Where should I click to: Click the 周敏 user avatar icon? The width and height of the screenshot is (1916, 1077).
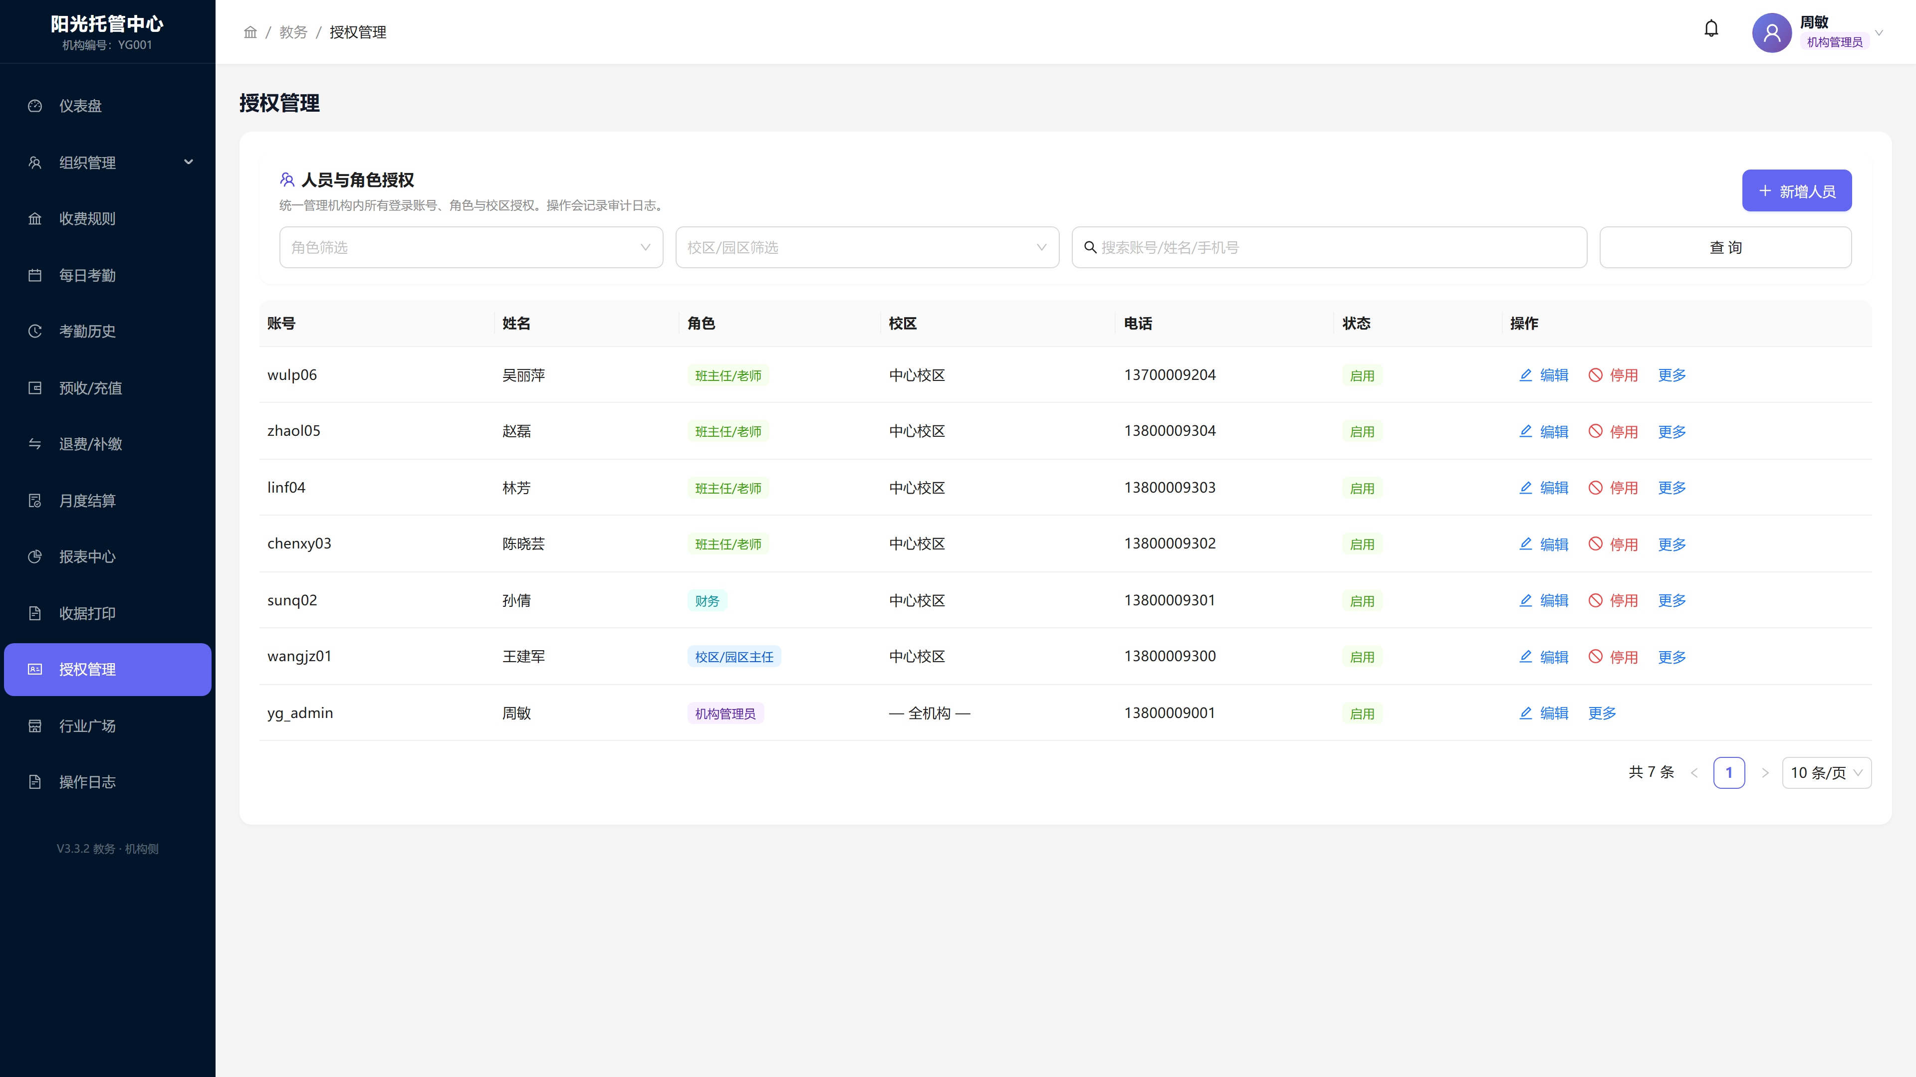[1772, 32]
